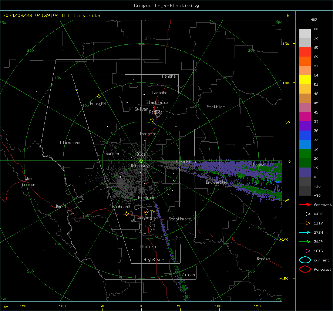
Task: Click the Vulcan town label
Action: pyautogui.click(x=188, y=275)
